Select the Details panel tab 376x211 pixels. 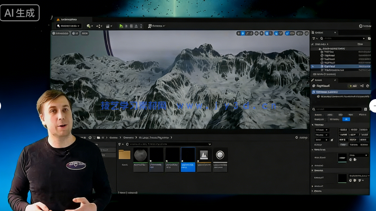319,80
